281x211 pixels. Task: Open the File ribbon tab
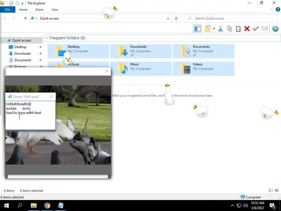click(x=7, y=10)
